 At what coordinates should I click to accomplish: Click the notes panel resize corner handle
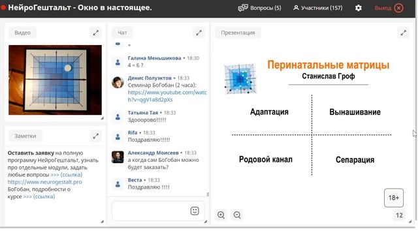click(102, 221)
